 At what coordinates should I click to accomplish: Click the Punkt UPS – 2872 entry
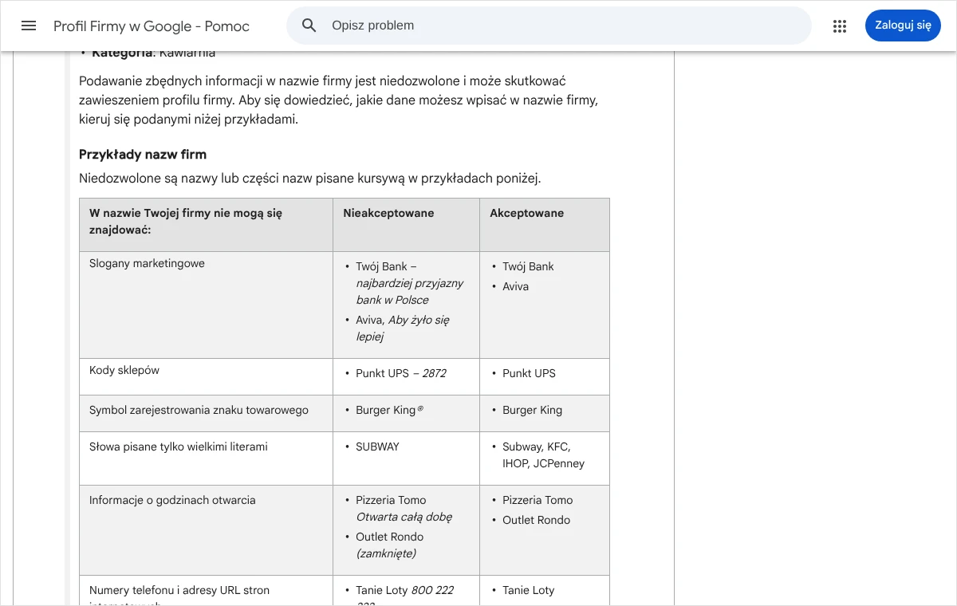[x=401, y=373]
